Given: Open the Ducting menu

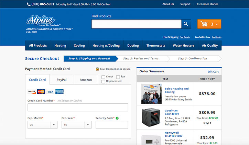Looking at the screenshot, I should pyautogui.click(x=133, y=46).
